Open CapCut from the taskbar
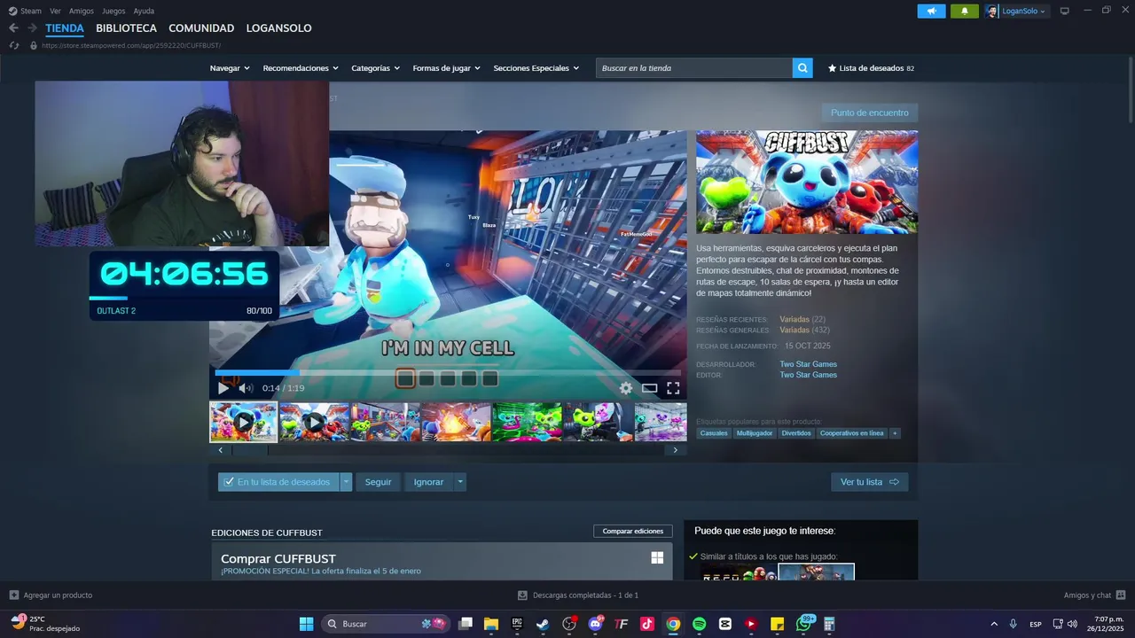 tap(725, 624)
